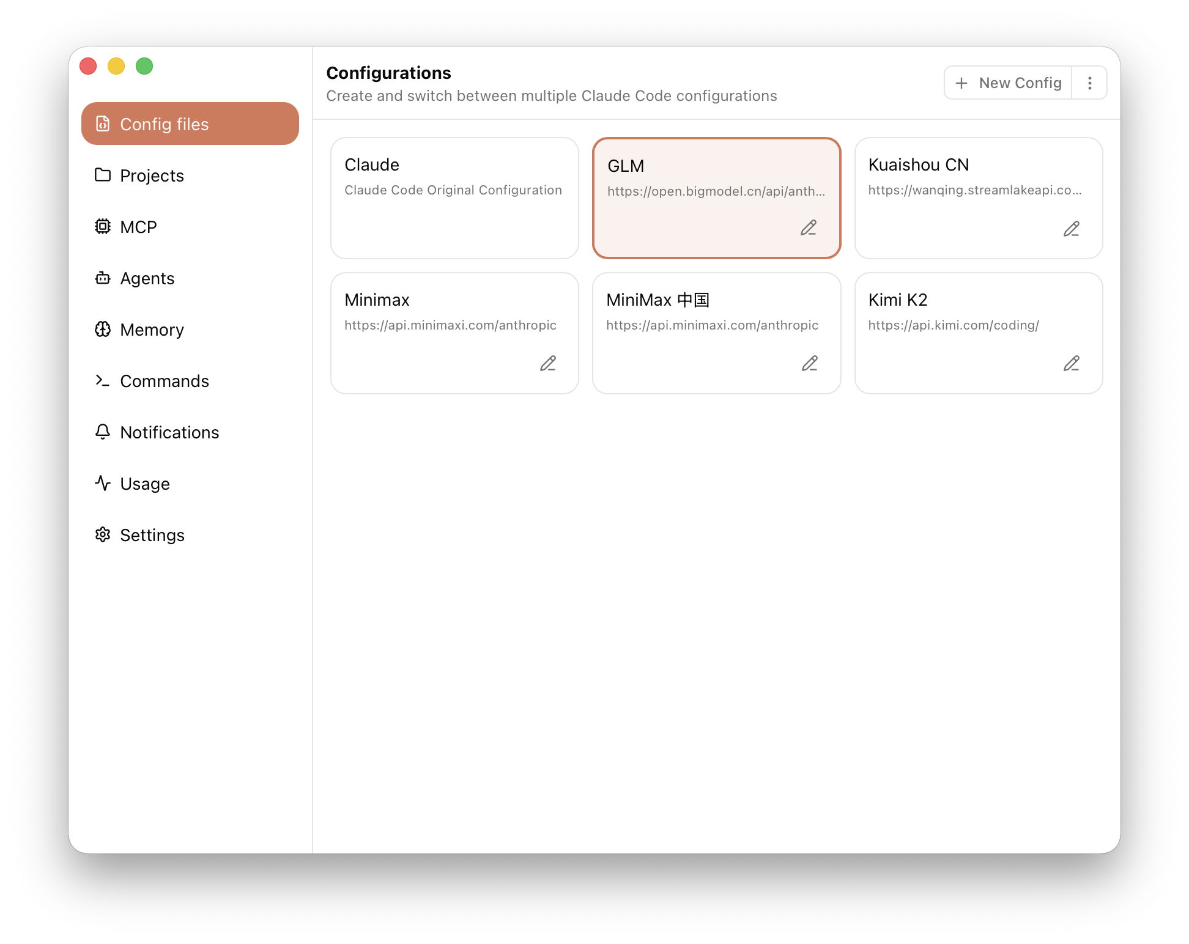Click the Commands terminal icon
The image size is (1189, 944).
click(x=103, y=381)
